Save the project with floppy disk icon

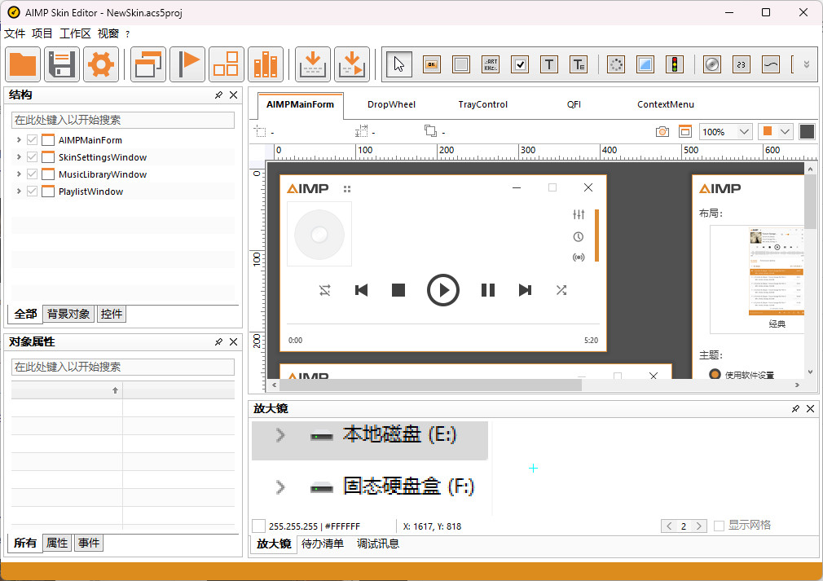coord(62,64)
